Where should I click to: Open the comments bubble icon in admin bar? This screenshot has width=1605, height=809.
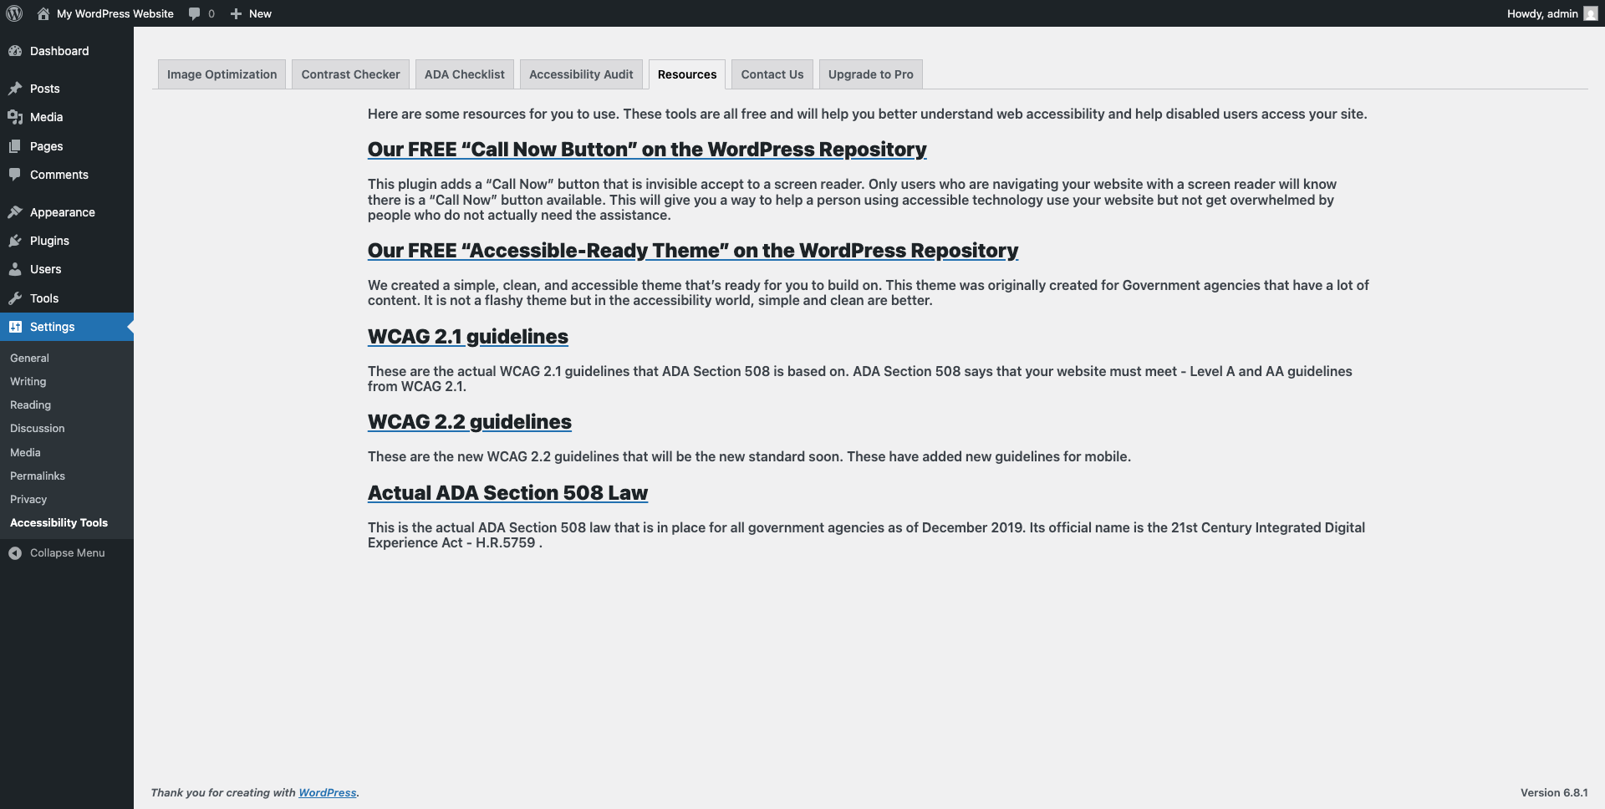click(x=195, y=13)
